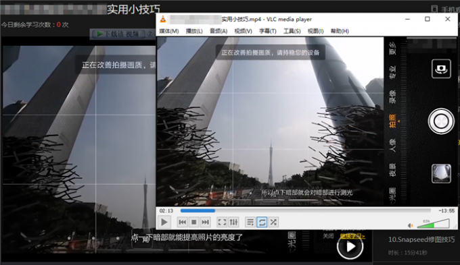Open the 帮助(H) menu
Image resolution: width=460 pixels, height=265 pixels.
[340, 31]
